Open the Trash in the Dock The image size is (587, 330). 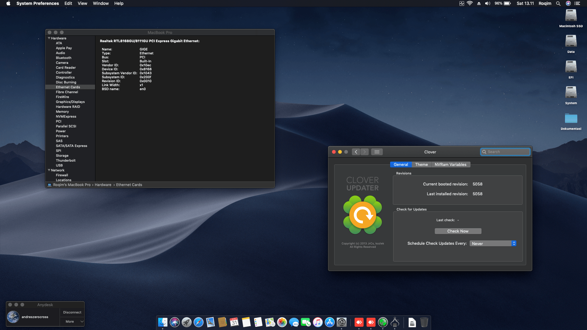pyautogui.click(x=424, y=322)
